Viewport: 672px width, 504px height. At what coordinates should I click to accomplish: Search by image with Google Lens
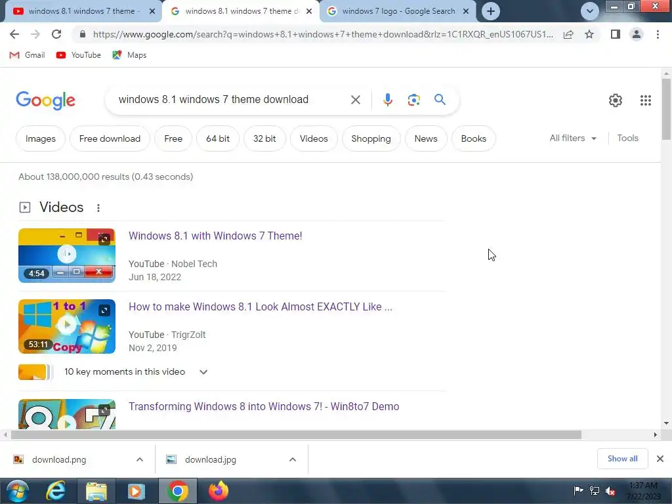tap(413, 100)
